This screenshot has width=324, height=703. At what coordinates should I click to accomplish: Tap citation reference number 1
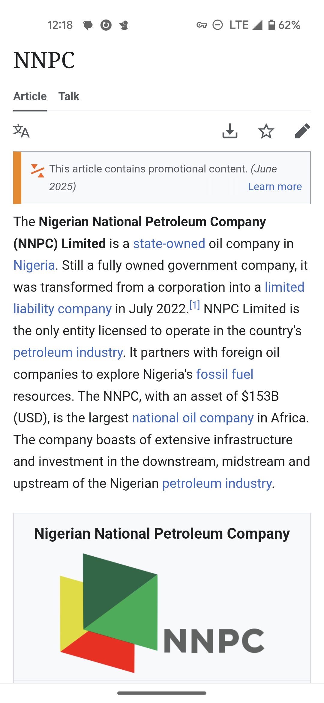[195, 306]
